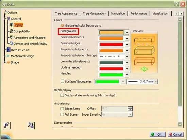Screen dimensions: 187x140
Task: Click the green OK indicator icon
Action: tap(153, 134)
